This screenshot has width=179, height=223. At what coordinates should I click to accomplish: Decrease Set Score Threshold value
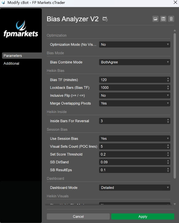168,155
